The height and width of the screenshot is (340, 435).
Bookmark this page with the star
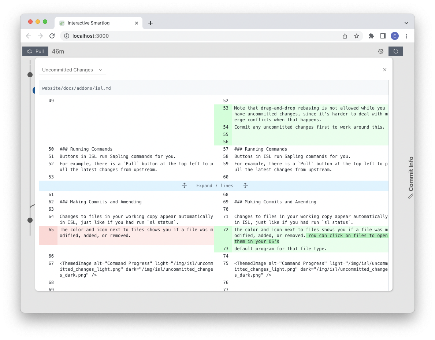[357, 36]
